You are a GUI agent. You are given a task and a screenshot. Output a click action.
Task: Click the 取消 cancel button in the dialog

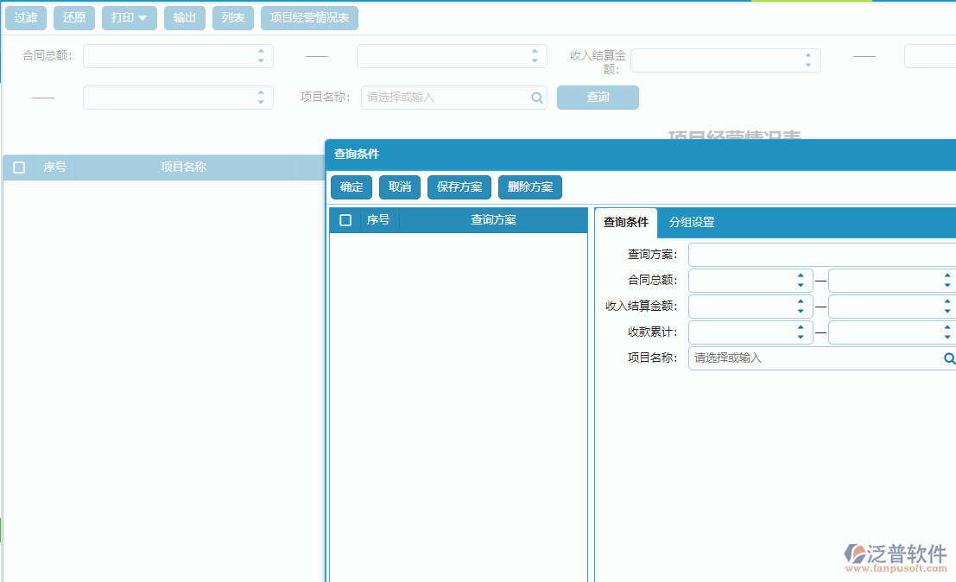[399, 187]
